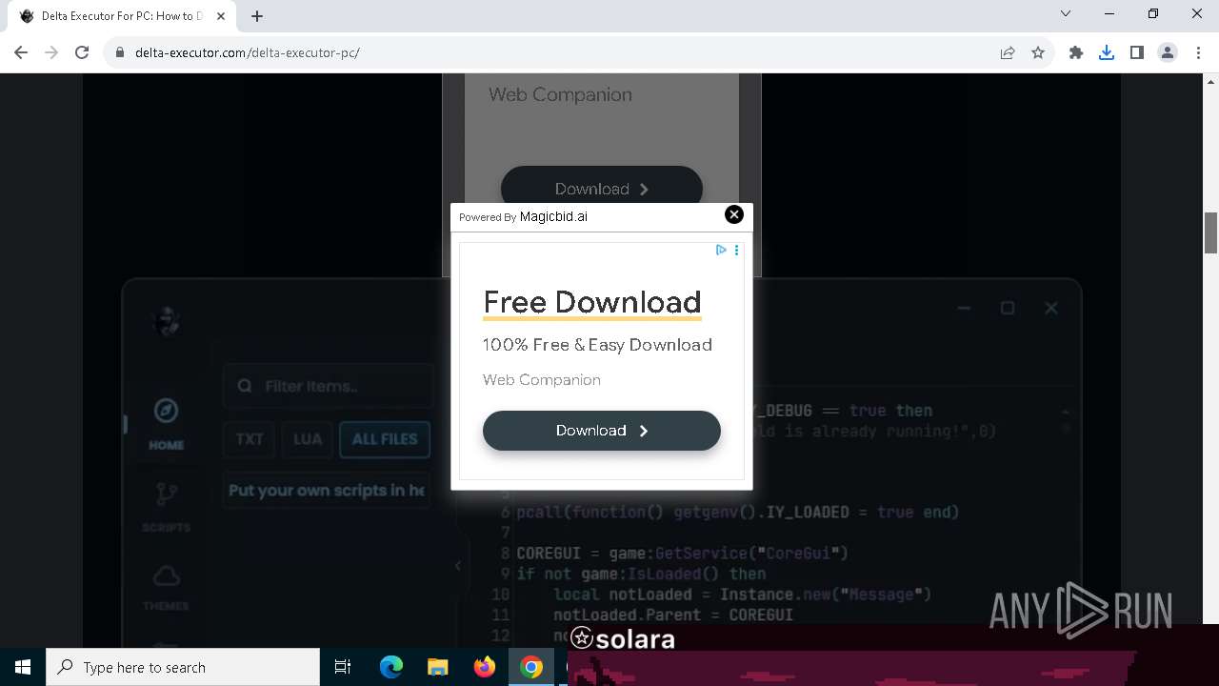Open File Explorer from the taskbar

437,667
